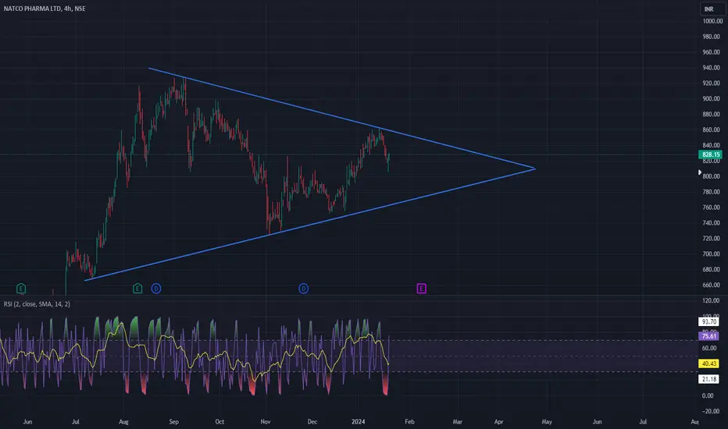Open the dividend D marker next to the green E
This screenshot has height=429, width=728.
[x=156, y=289]
